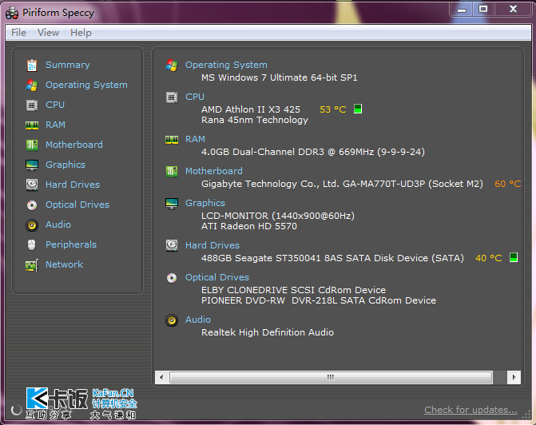Click the horizontal scrollbar thumb

[331, 378]
